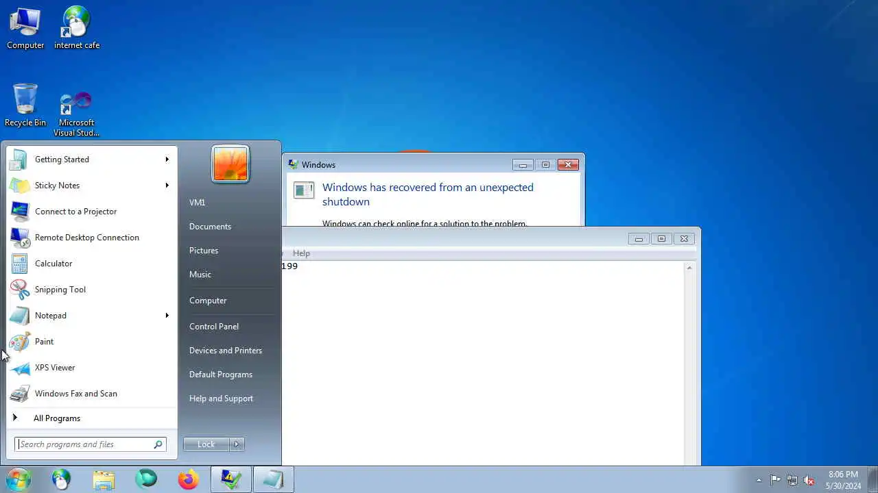878x493 pixels.
Task: Click the scroll up arrow in Notepad
Action: 689,268
